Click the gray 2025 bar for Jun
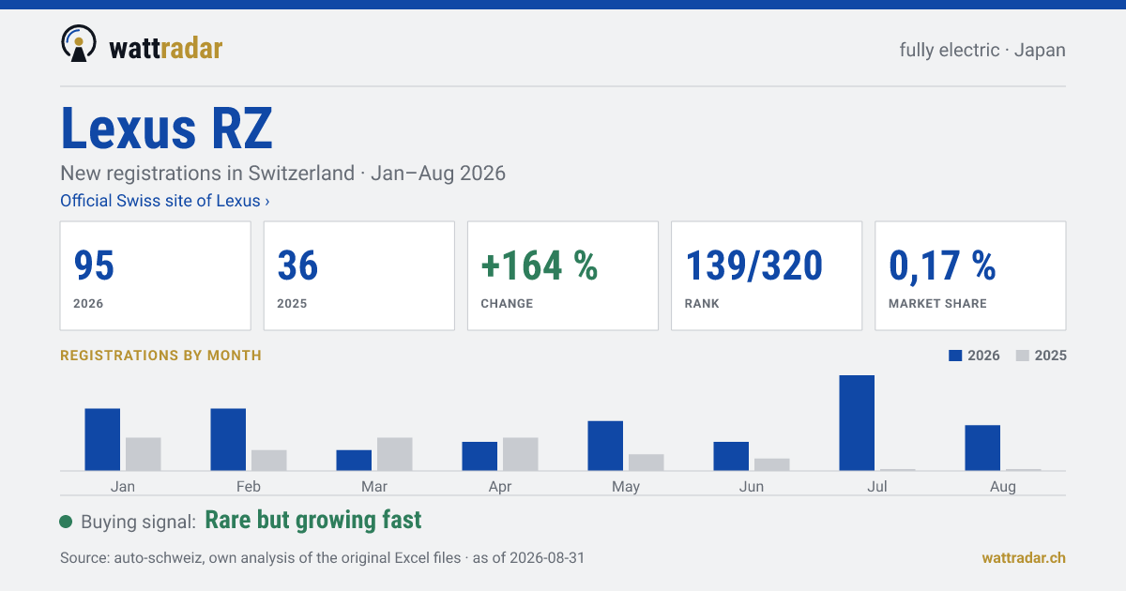This screenshot has width=1126, height=591. tap(772, 464)
